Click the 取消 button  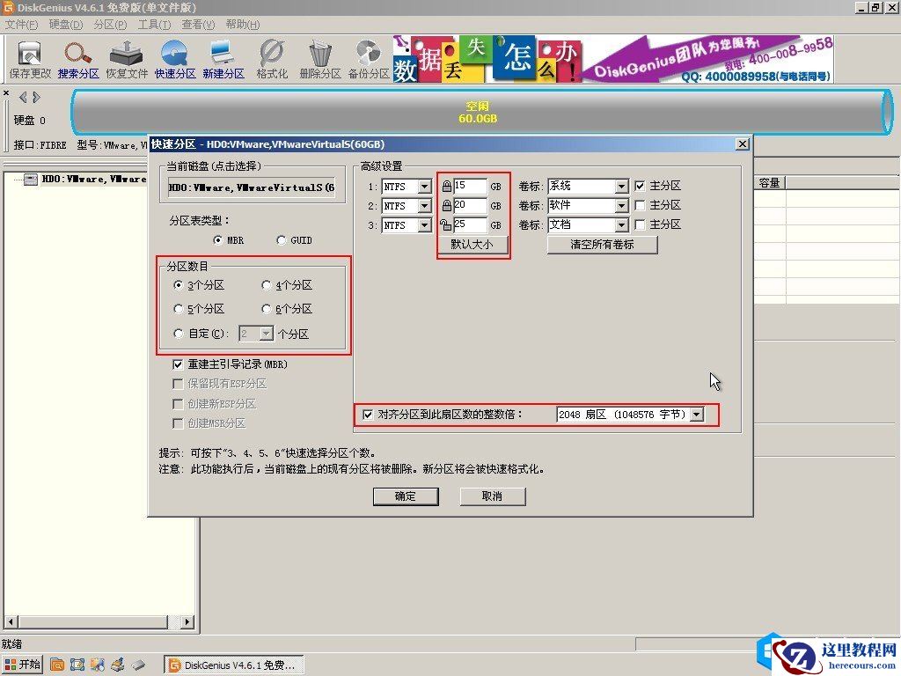coord(493,496)
